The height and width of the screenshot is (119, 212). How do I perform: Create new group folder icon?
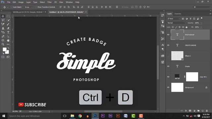(198, 111)
